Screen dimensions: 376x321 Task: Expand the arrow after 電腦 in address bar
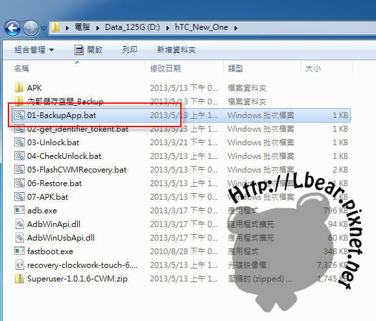[x=98, y=28]
